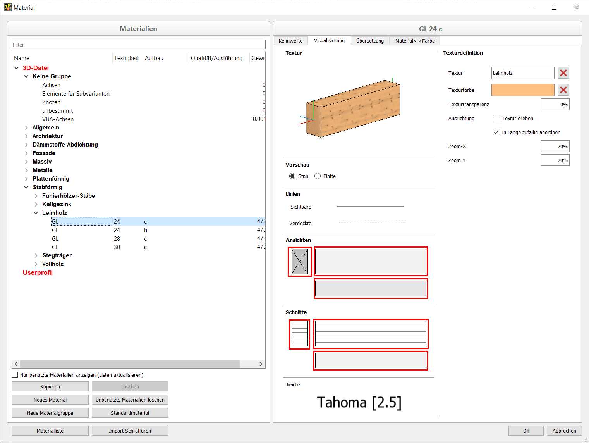Uncheck In Länge zufällig anordnen
Viewport: 589px width, 443px height.
point(496,132)
